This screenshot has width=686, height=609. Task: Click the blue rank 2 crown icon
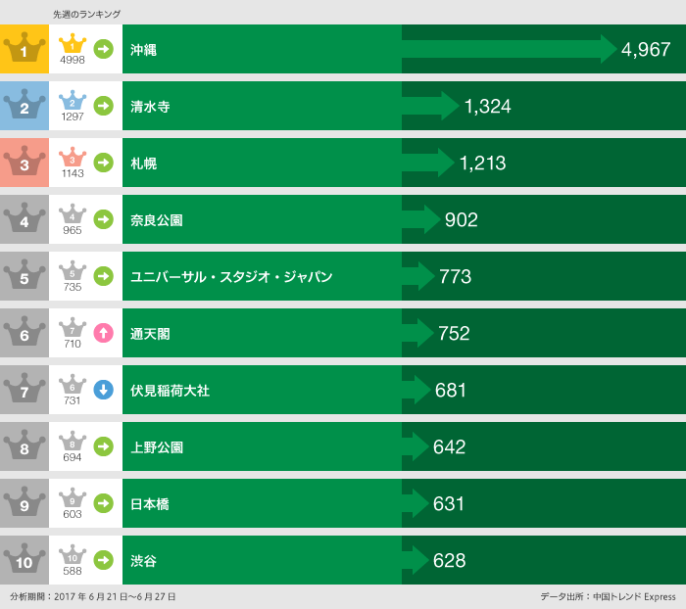pyautogui.click(x=24, y=106)
